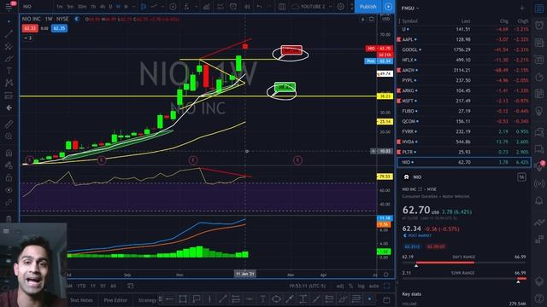This screenshot has height=307, width=547.
Task: Open the go to date icon
Action: [x=131, y=286]
